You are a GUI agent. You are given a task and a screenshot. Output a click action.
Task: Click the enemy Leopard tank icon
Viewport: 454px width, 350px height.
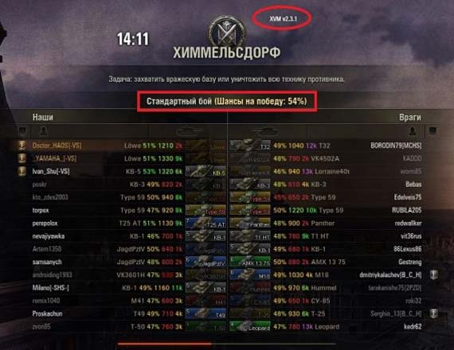coord(250,327)
